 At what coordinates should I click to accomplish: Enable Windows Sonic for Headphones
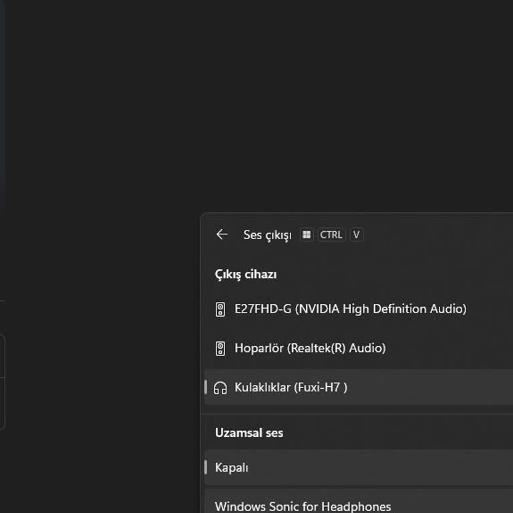tap(303, 506)
